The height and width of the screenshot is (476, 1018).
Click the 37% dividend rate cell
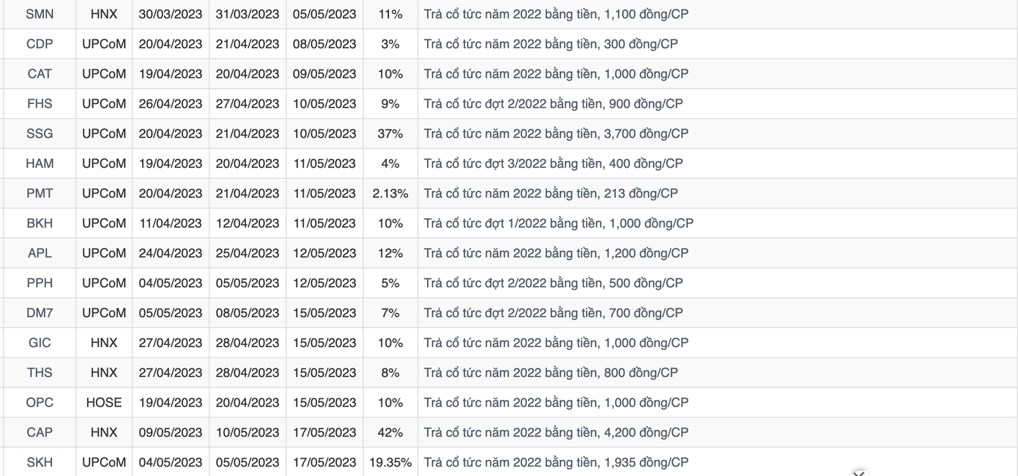(390, 134)
